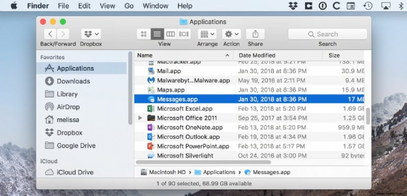Select iCloud Drive in the sidebar

pyautogui.click(x=81, y=172)
